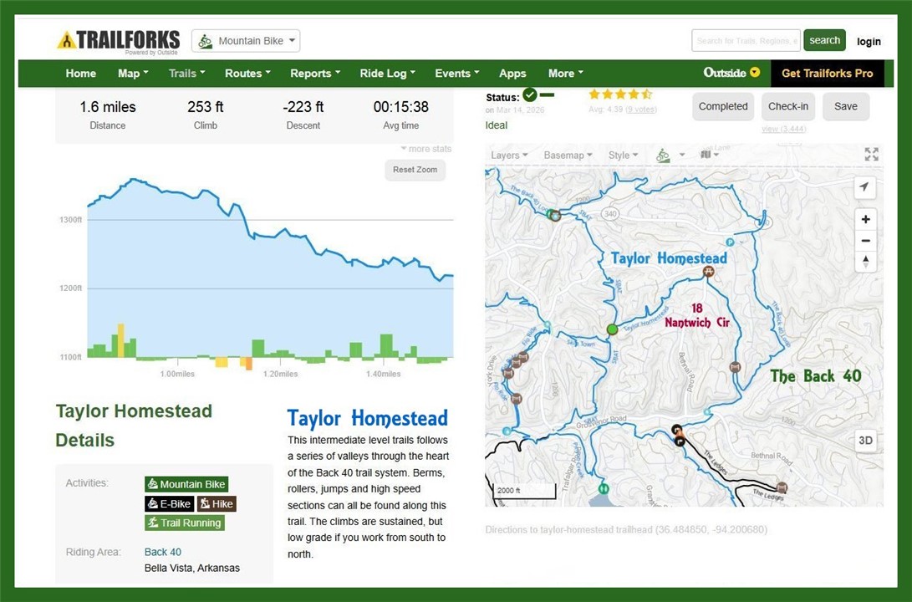Screen dimensions: 912x602
Task: Click the Mountain Bike activity tag
Action: pyautogui.click(x=186, y=484)
